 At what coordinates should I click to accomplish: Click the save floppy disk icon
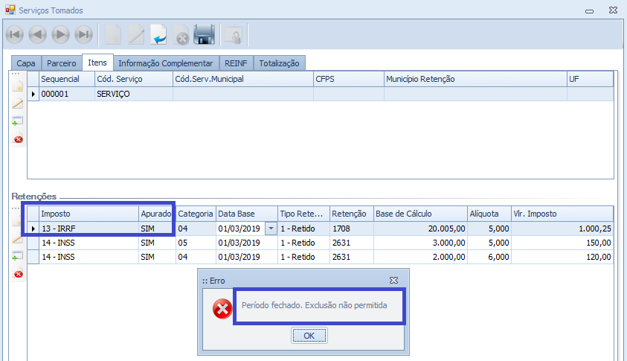pos(204,34)
